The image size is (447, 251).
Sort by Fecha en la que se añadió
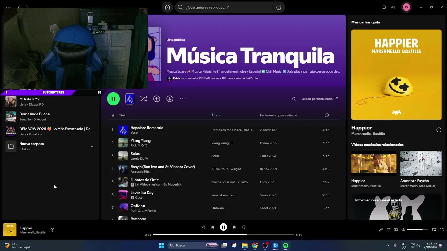pyautogui.click(x=278, y=115)
